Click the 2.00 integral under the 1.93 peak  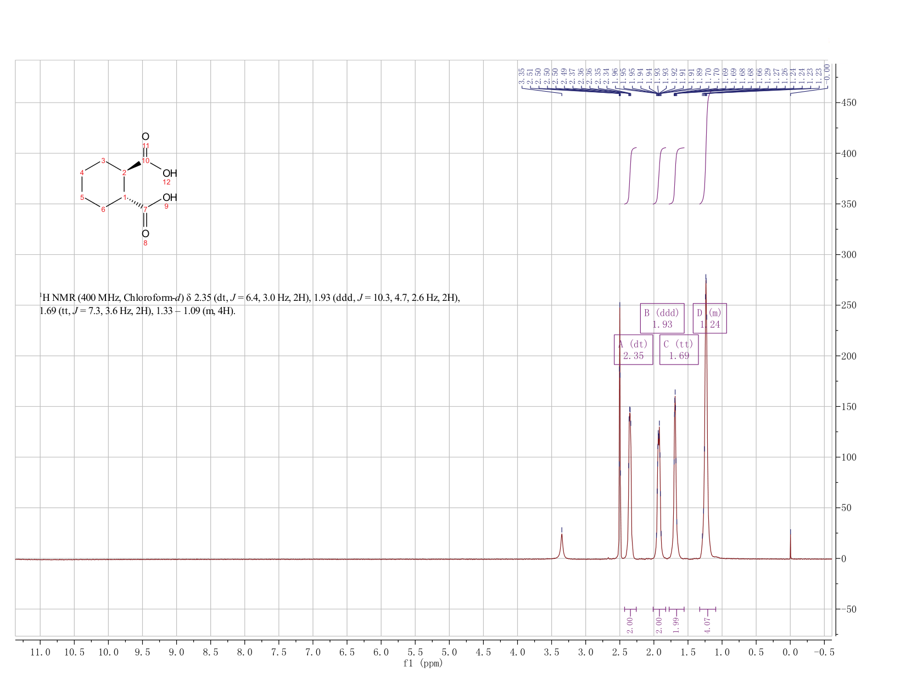[x=659, y=624]
